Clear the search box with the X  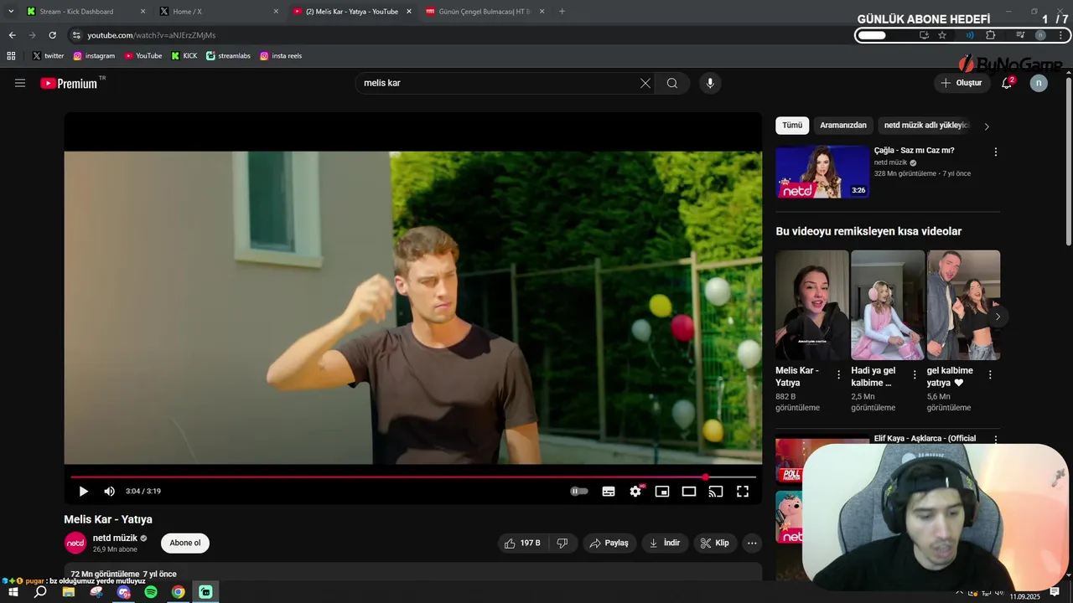point(645,83)
